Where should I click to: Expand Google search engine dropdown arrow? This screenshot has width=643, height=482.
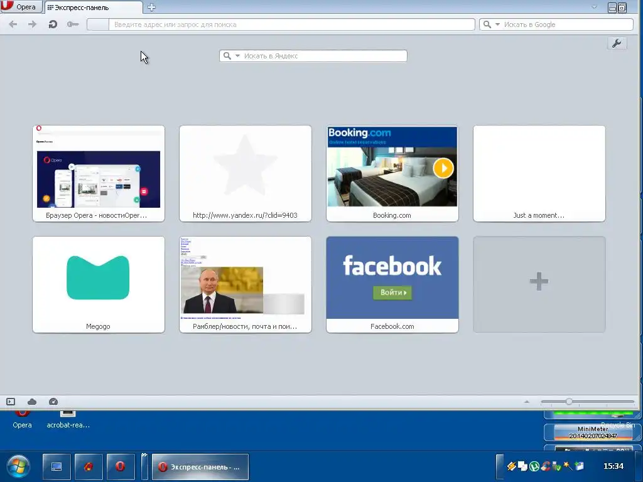pos(497,24)
